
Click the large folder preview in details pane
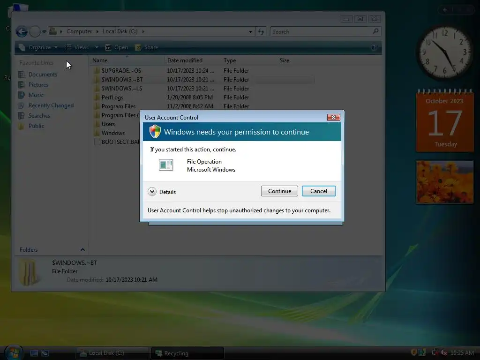(x=29, y=272)
